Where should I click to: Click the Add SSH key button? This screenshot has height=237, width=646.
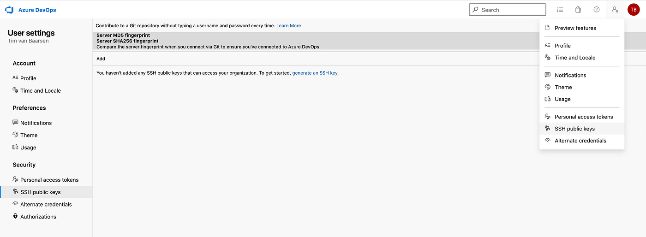(101, 59)
